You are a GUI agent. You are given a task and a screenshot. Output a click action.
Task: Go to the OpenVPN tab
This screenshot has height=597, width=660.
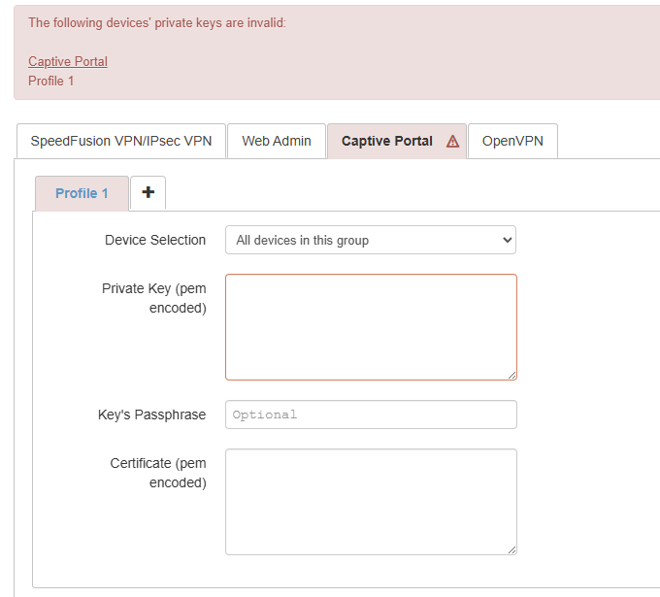tap(512, 141)
